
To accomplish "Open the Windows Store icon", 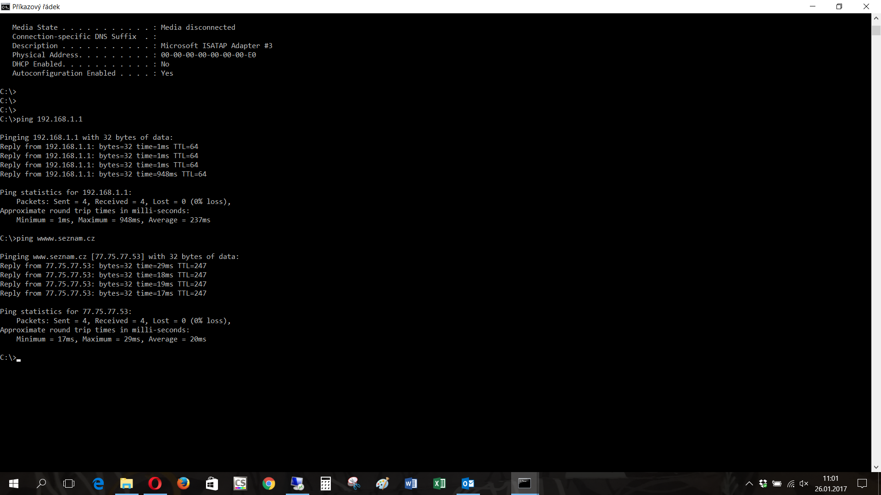I will coord(212,484).
